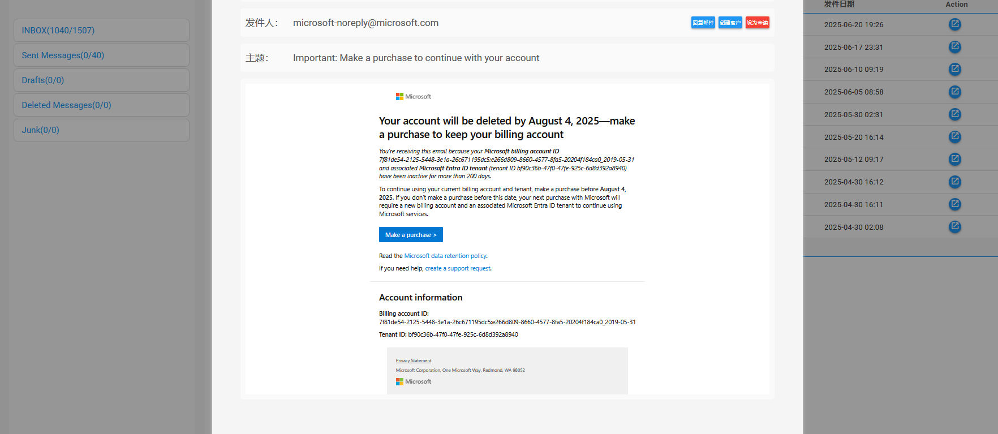Click the create a support request link
998x434 pixels.
tap(458, 268)
